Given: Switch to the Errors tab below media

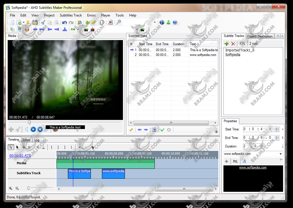Looking at the screenshot, I should pyautogui.click(x=26, y=140).
